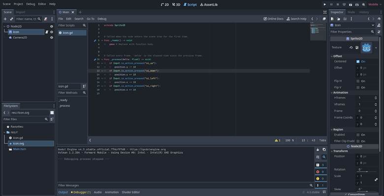384x196 pixels.
Task: Open the Icon object selector dropdown
Action: (373, 25)
